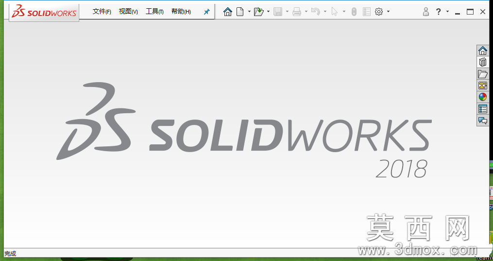Open the Design Library task pane tab
Viewport: 493px width, 261px height.
coord(483,62)
